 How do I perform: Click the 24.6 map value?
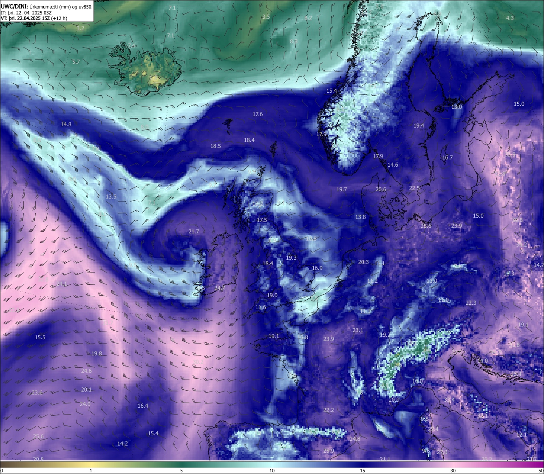[86, 371]
